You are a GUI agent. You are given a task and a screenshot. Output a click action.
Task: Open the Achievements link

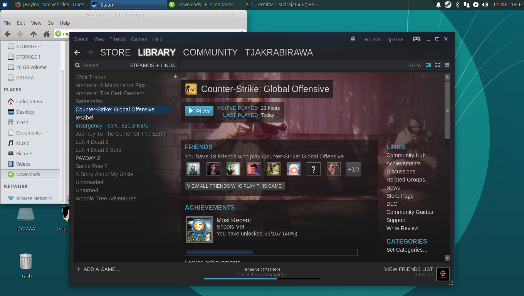(x=403, y=163)
